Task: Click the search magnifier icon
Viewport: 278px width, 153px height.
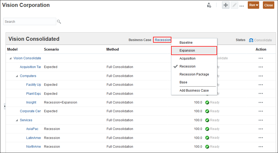Action: pos(59,22)
